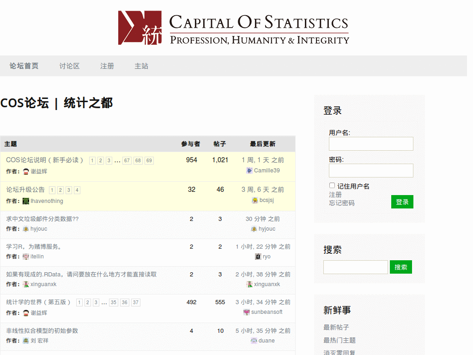The image size is (473, 355).
Task: Click the Capital of Statistics logo
Action: [233, 28]
